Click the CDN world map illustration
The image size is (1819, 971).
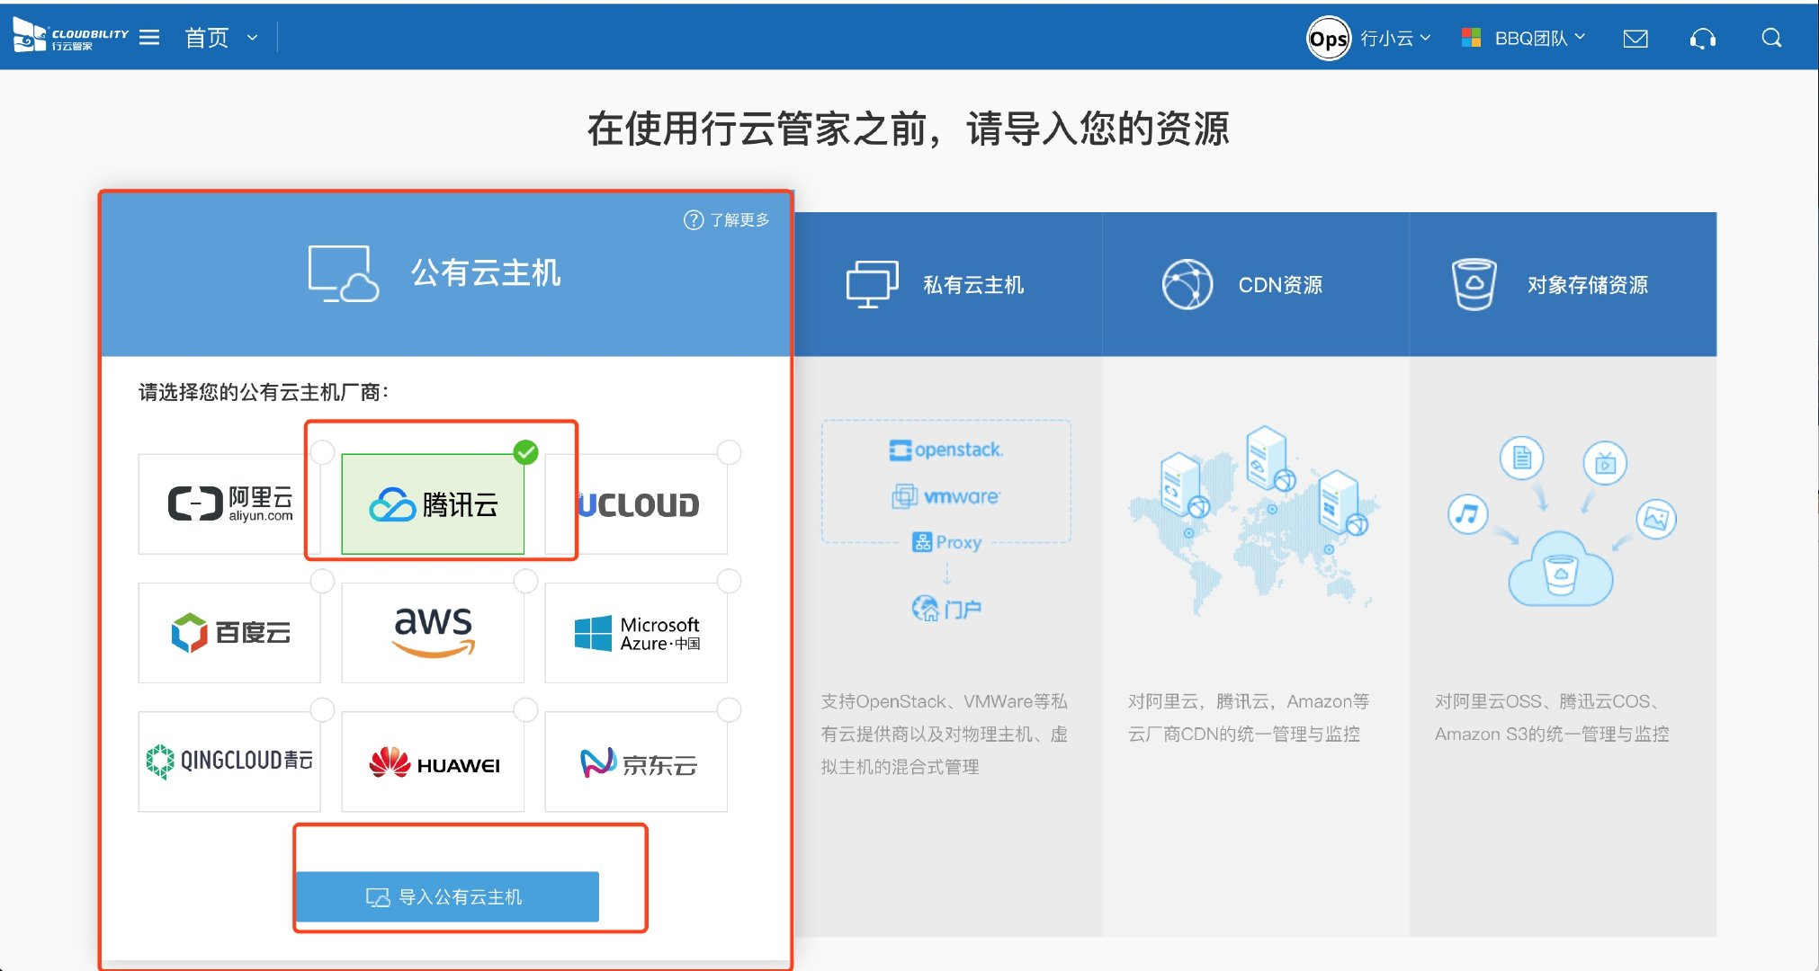[x=1254, y=520]
